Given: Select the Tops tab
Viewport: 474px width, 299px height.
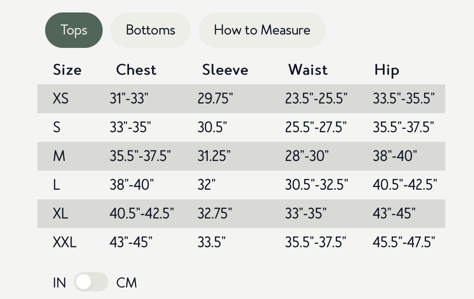Looking at the screenshot, I should [x=74, y=30].
